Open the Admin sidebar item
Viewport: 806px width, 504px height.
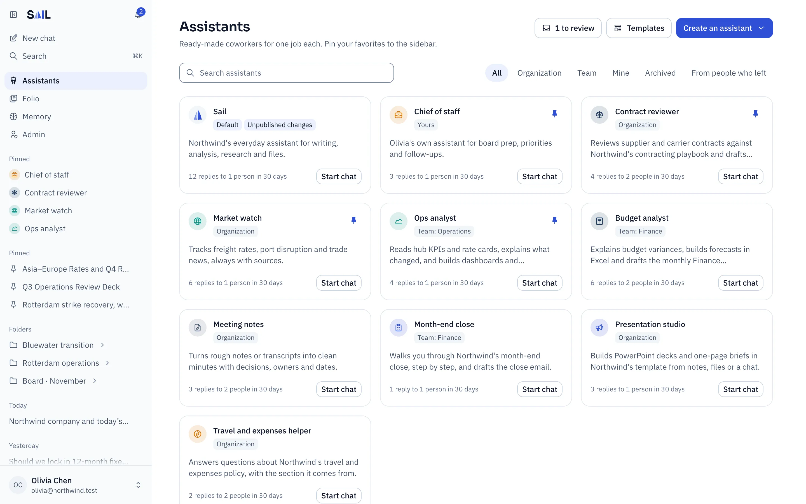[x=76, y=135]
